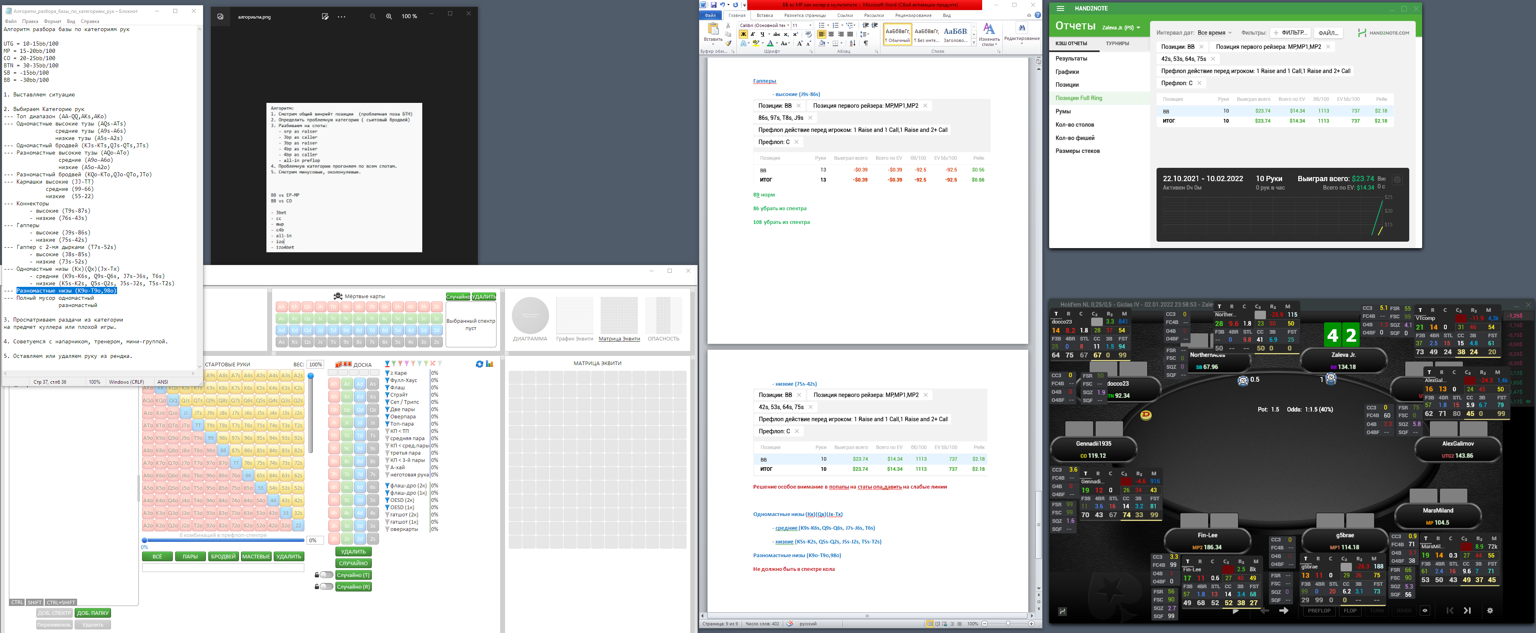Toggle the гатшот (2к) filter funnel

pos(388,514)
